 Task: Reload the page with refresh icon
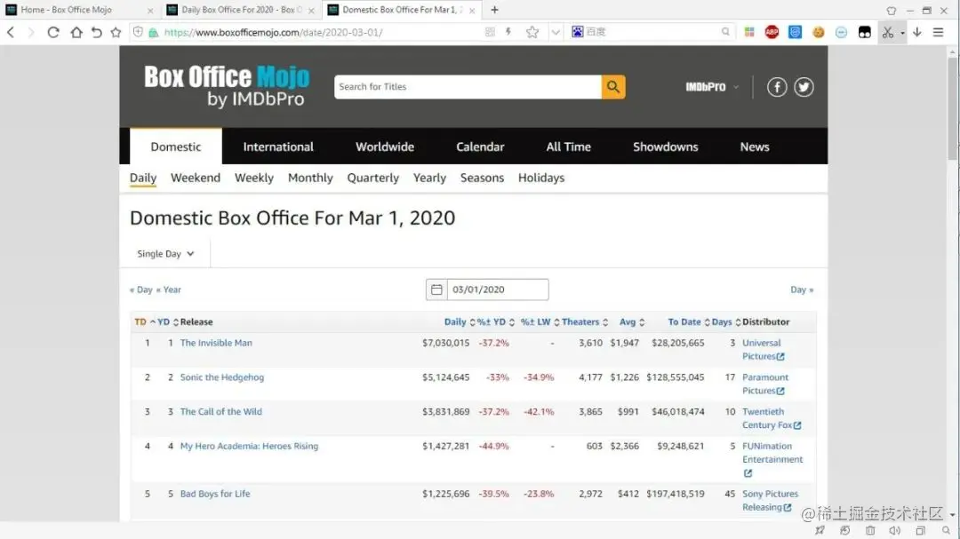[x=53, y=33]
